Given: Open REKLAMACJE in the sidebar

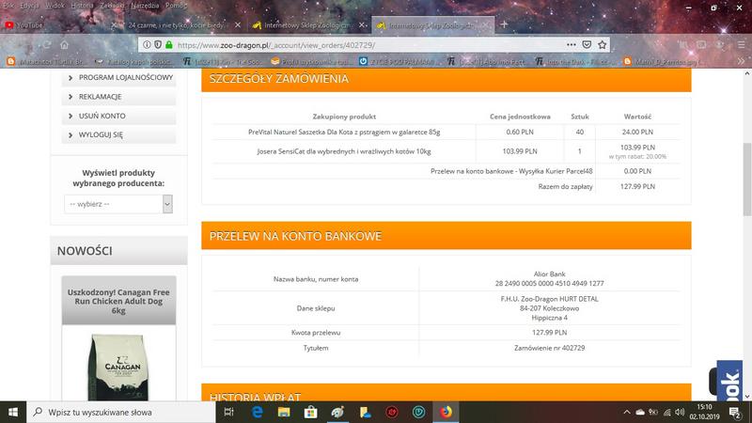Looking at the screenshot, I should coord(119,97).
